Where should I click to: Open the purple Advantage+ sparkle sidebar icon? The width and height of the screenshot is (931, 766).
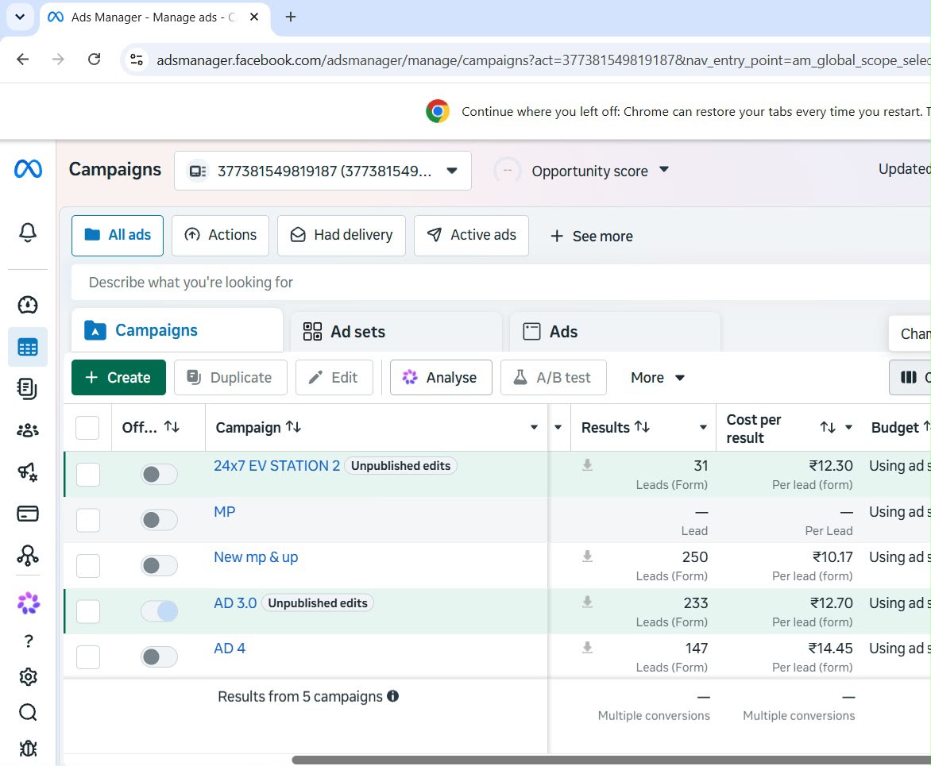[28, 603]
